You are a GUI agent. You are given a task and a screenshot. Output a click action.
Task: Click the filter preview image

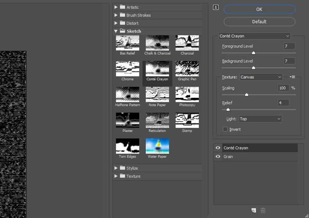[x=13, y=134]
